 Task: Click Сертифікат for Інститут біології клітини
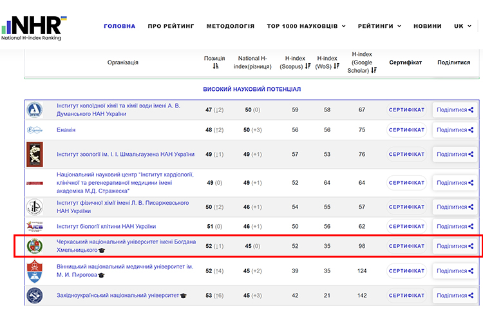point(406,227)
